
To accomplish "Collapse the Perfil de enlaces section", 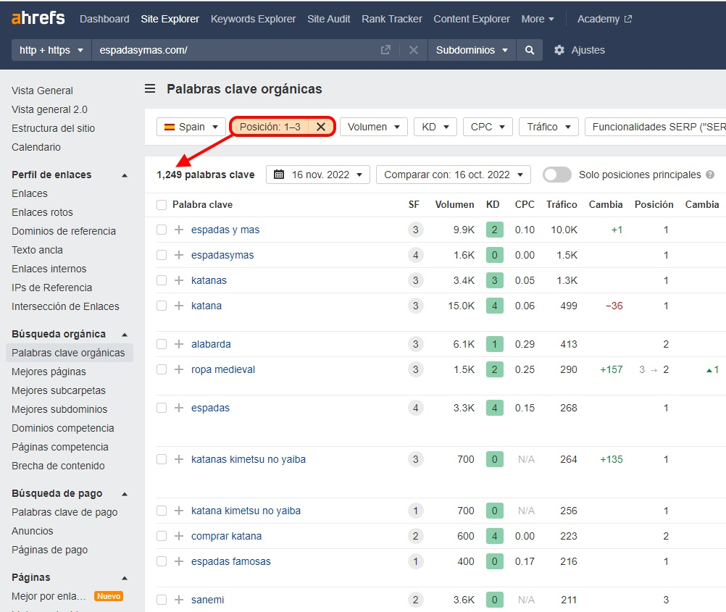I will (x=125, y=175).
